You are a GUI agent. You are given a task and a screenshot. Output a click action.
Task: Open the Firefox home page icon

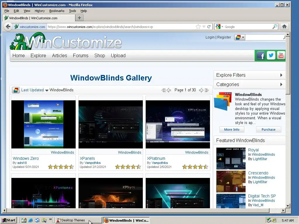(x=284, y=27)
